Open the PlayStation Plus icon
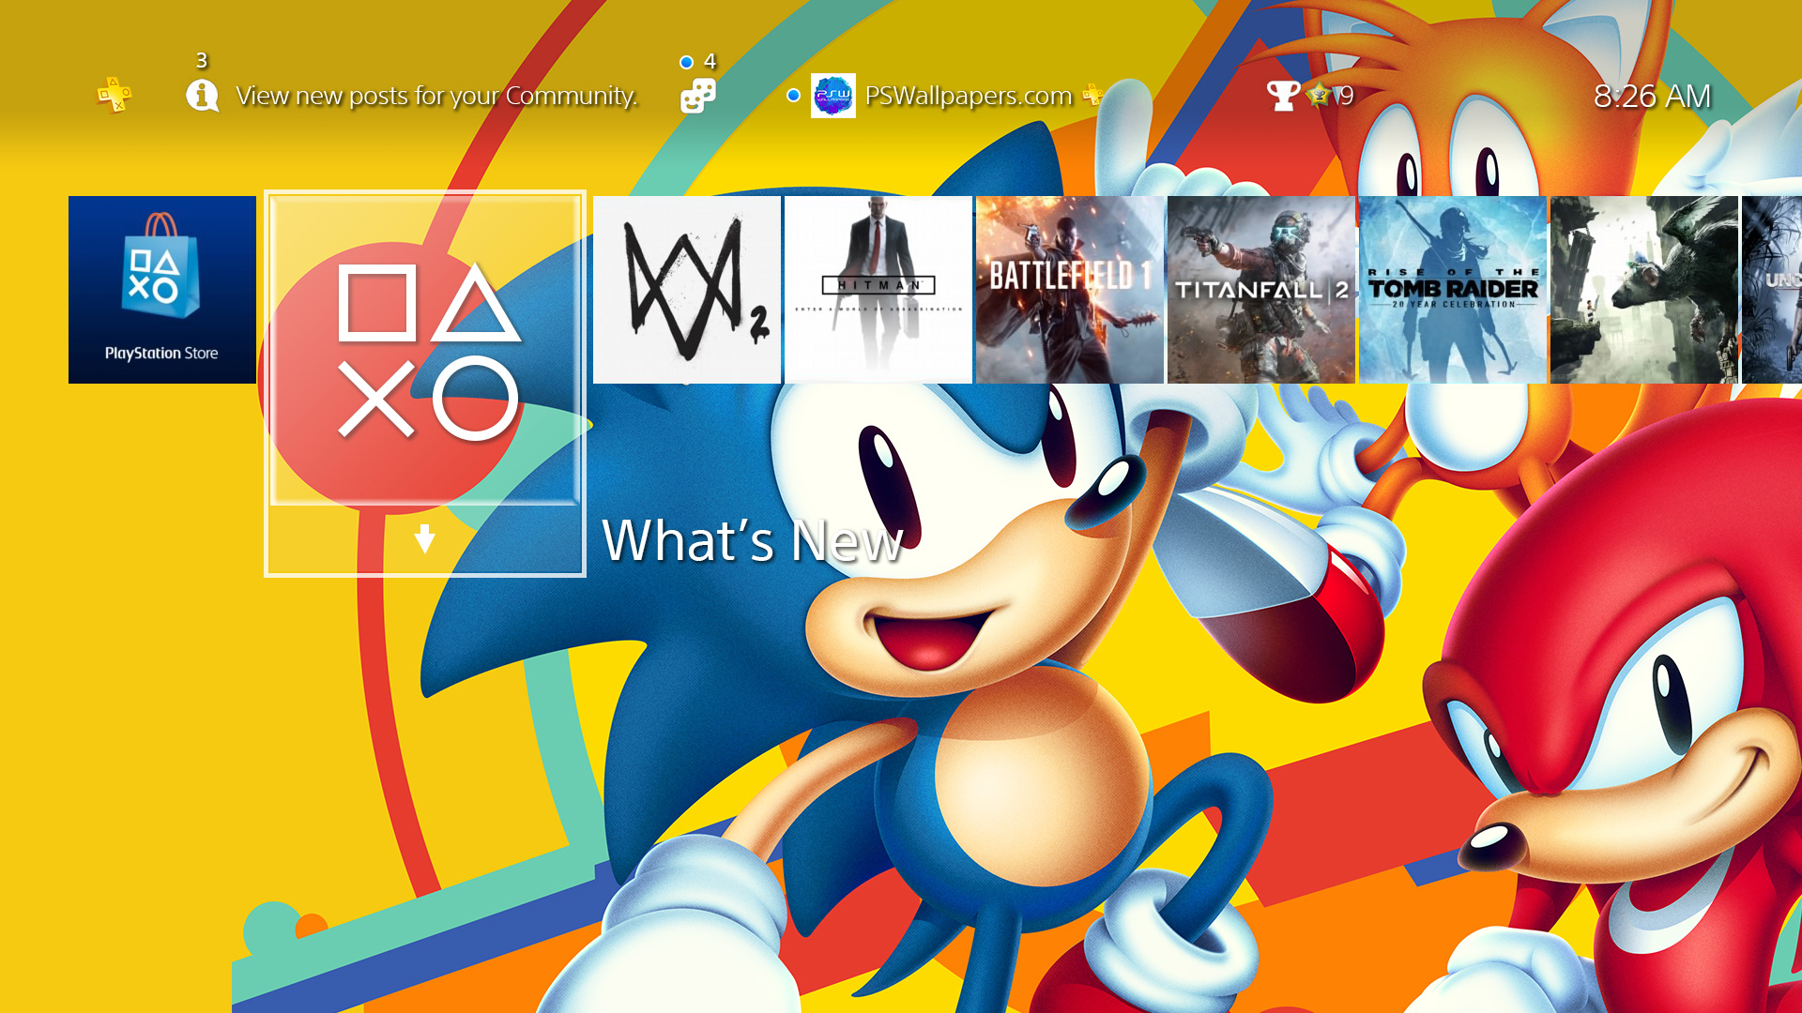 (x=115, y=95)
